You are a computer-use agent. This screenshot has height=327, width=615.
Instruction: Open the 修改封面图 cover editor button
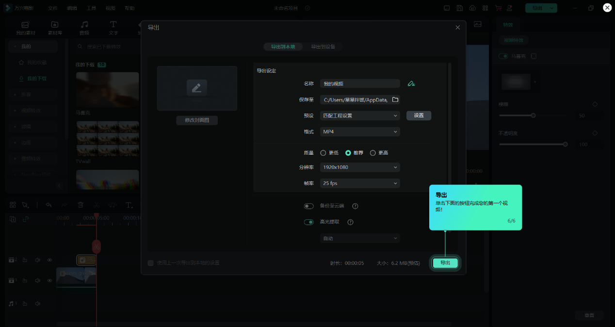[197, 120]
